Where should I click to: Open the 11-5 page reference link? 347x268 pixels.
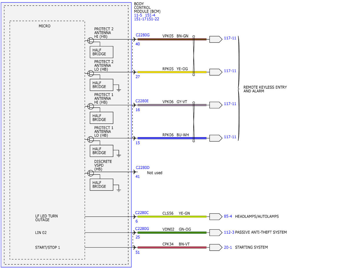[138, 15]
